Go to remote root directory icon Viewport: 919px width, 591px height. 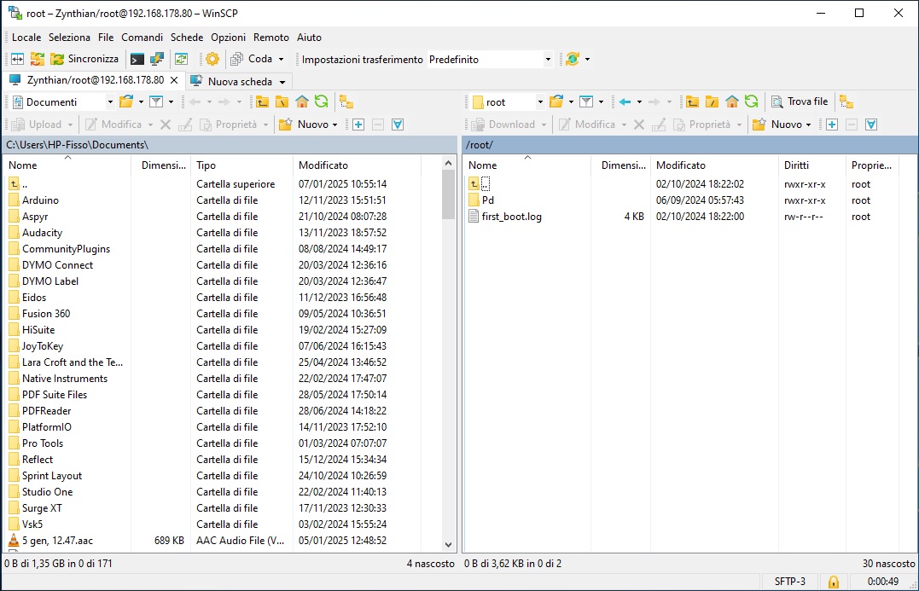[713, 102]
